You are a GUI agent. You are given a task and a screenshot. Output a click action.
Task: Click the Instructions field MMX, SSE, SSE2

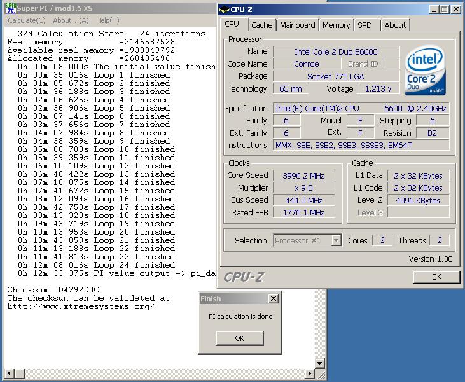tap(361, 146)
